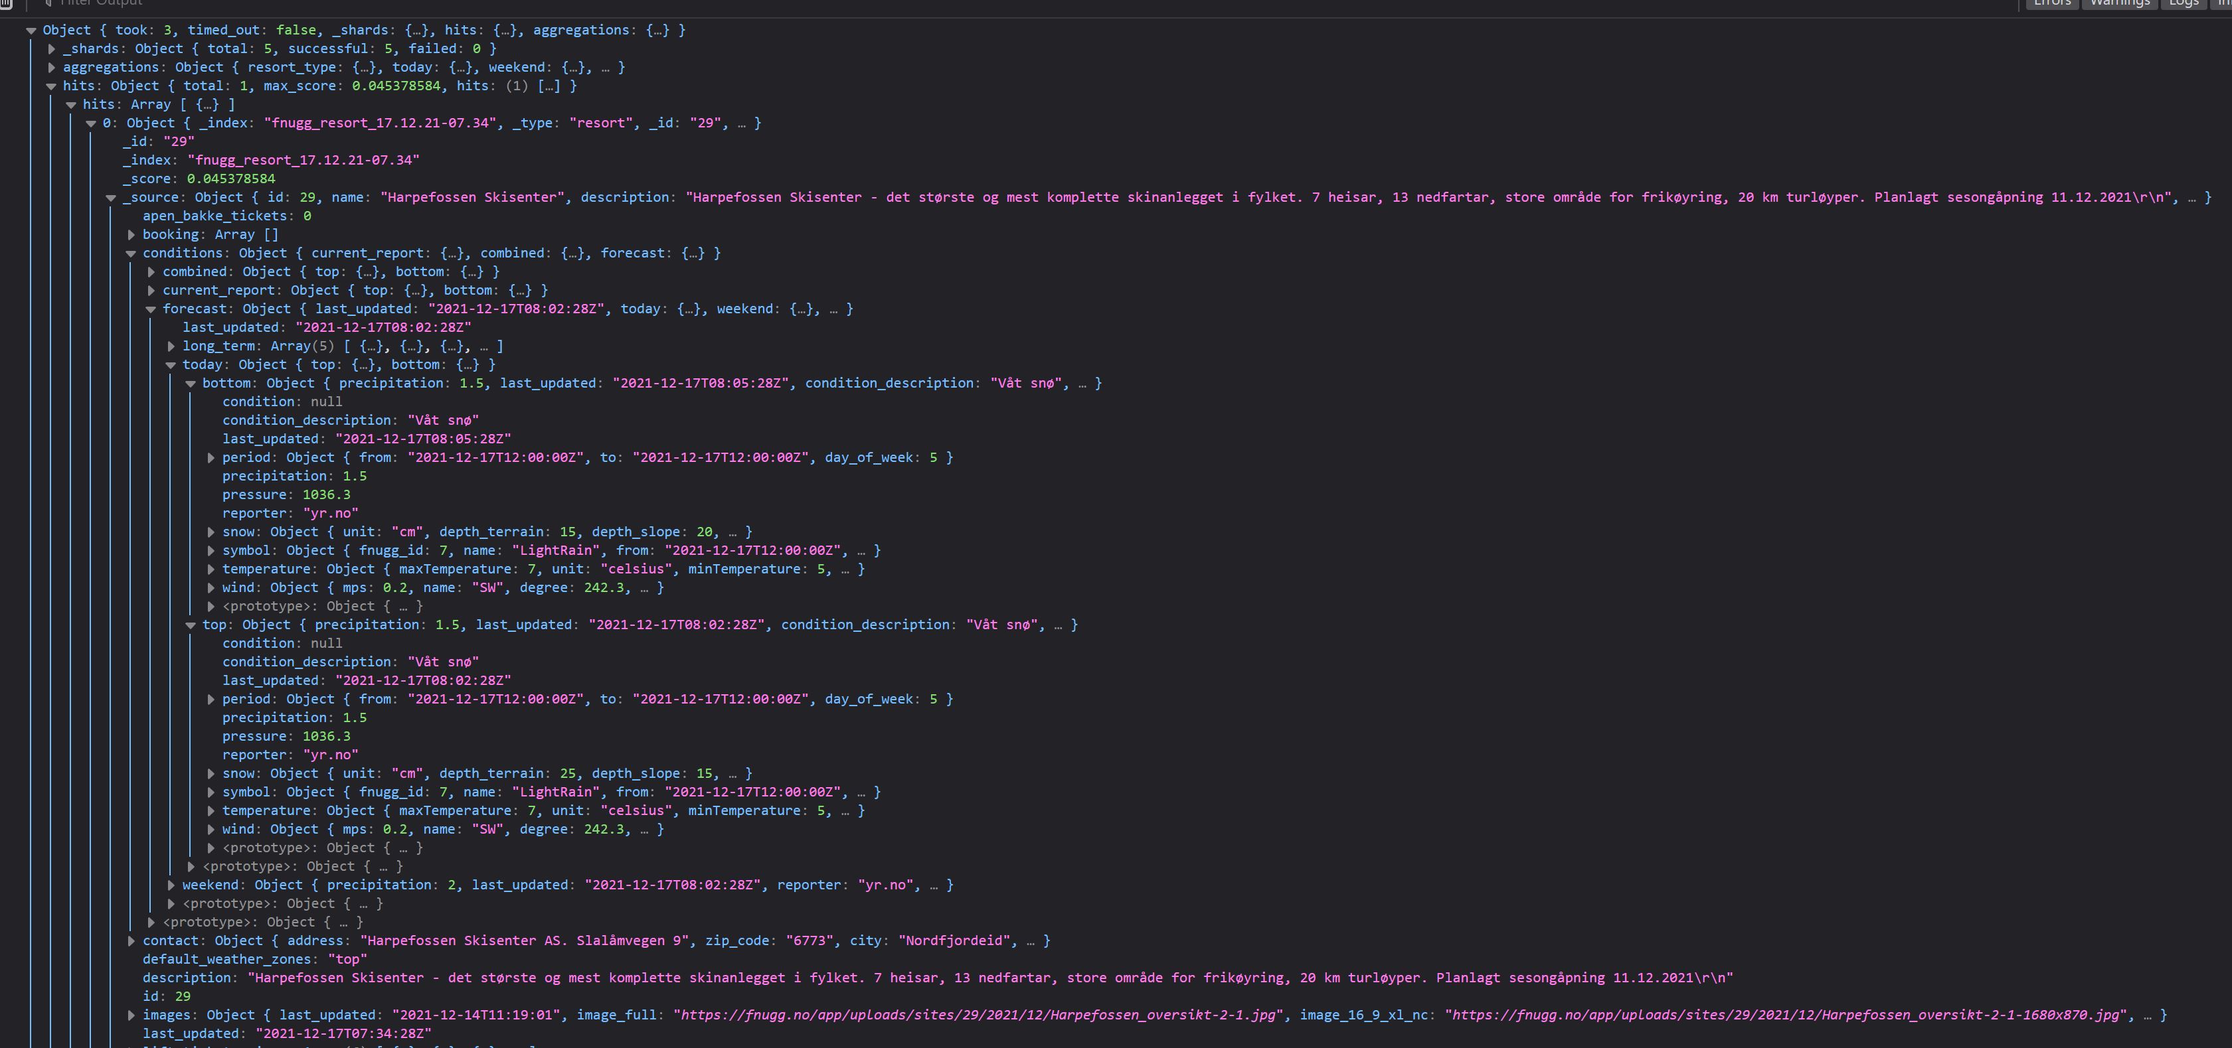Expand prototype of the bottom forecast object
Screen dimensions: 2232x1048
click(211, 606)
